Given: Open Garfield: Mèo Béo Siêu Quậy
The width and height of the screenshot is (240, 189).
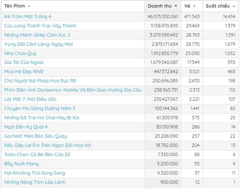Looking at the screenshot, I should coord(36,136).
